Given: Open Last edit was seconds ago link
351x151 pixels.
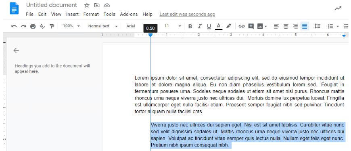Looking at the screenshot, I should 187,14.
